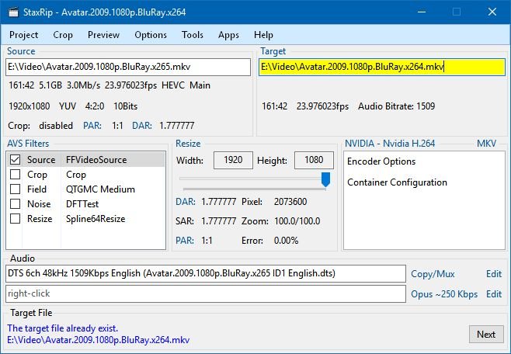Click the Height field showing 1080

315,160
